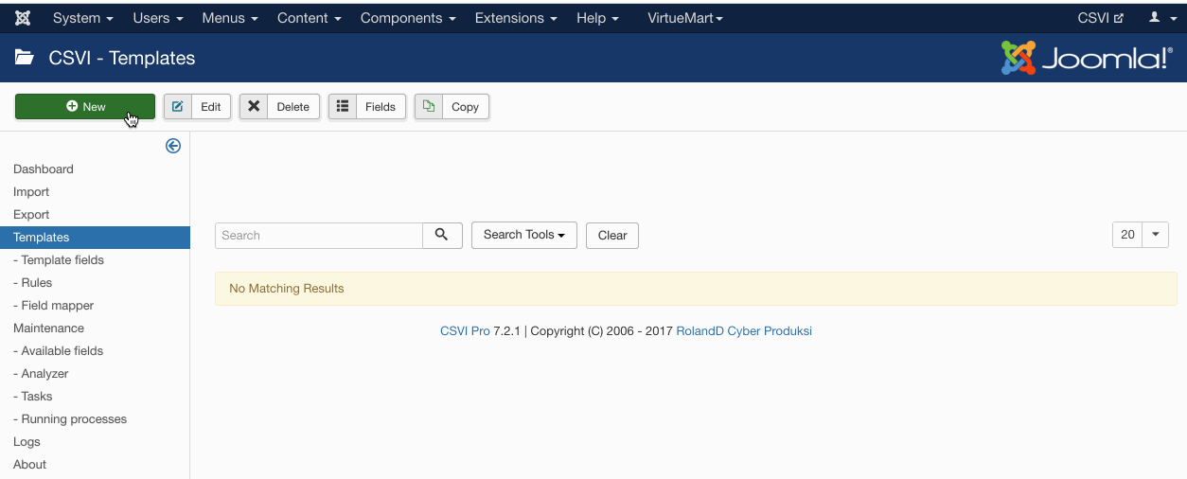
Task: Open RolandD Cyber Produksi link
Action: click(744, 331)
